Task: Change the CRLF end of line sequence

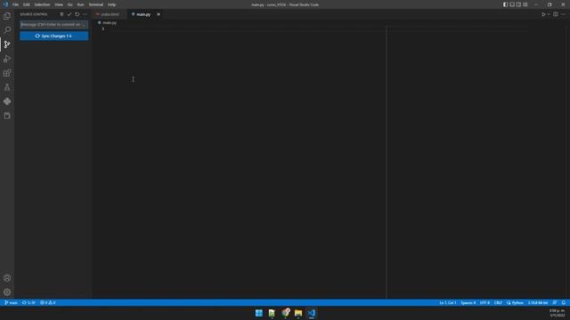Action: click(x=498, y=302)
